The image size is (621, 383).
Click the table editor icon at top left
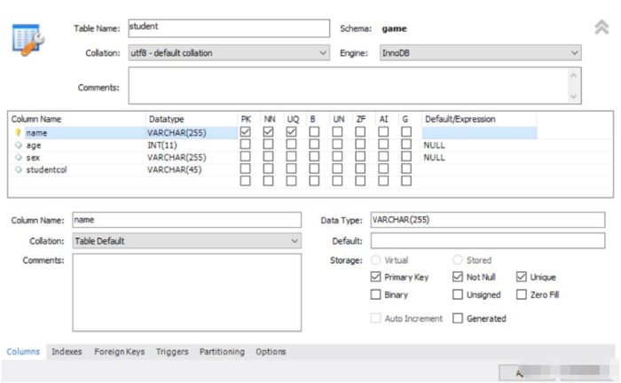pos(28,41)
